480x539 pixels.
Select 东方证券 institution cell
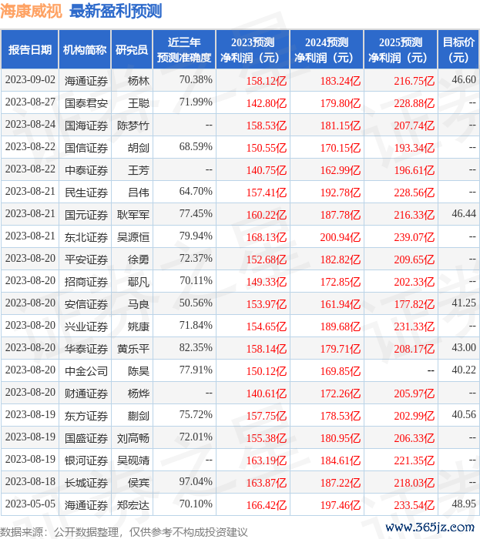pyautogui.click(x=86, y=417)
